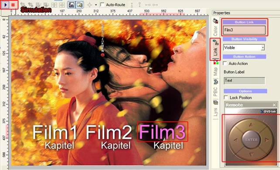Click the first greyed-out arrange icon in toolbar
Viewport: 280px width, 170px height.
point(23,5)
